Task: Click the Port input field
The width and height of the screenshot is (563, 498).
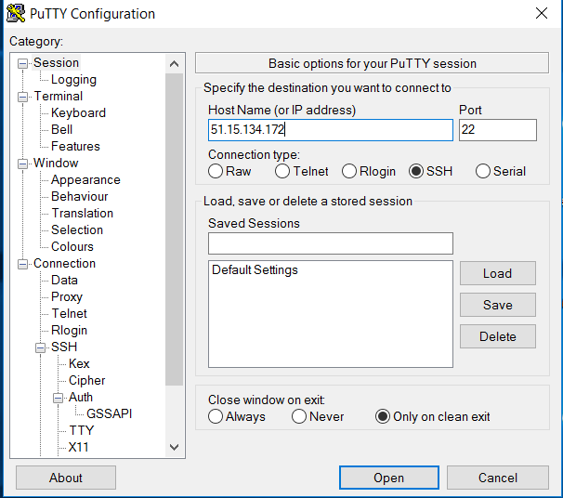Action: [x=498, y=130]
